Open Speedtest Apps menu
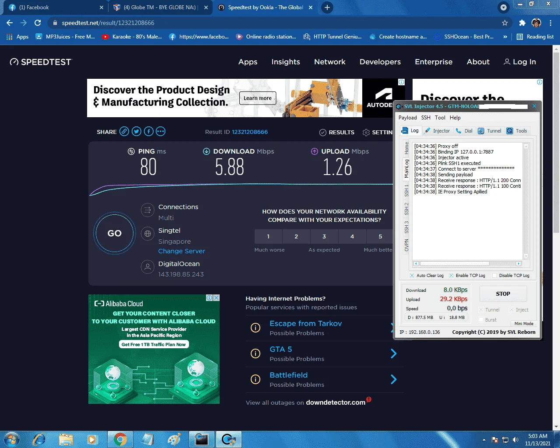 pyautogui.click(x=248, y=62)
